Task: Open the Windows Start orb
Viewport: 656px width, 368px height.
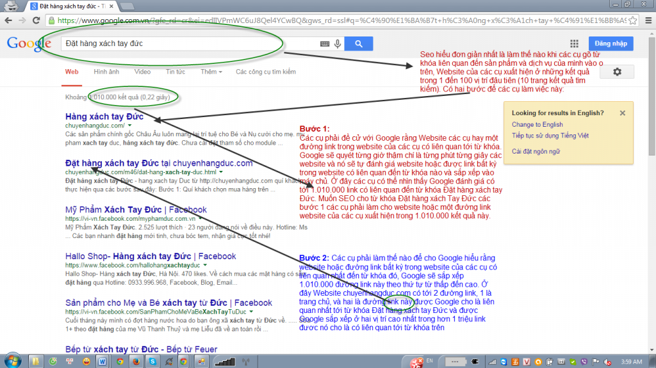Action: (x=12, y=360)
